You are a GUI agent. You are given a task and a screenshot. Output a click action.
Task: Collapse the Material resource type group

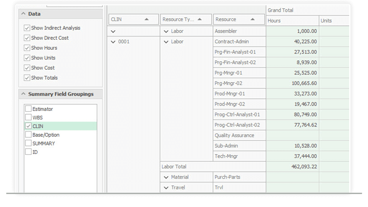click(x=166, y=177)
